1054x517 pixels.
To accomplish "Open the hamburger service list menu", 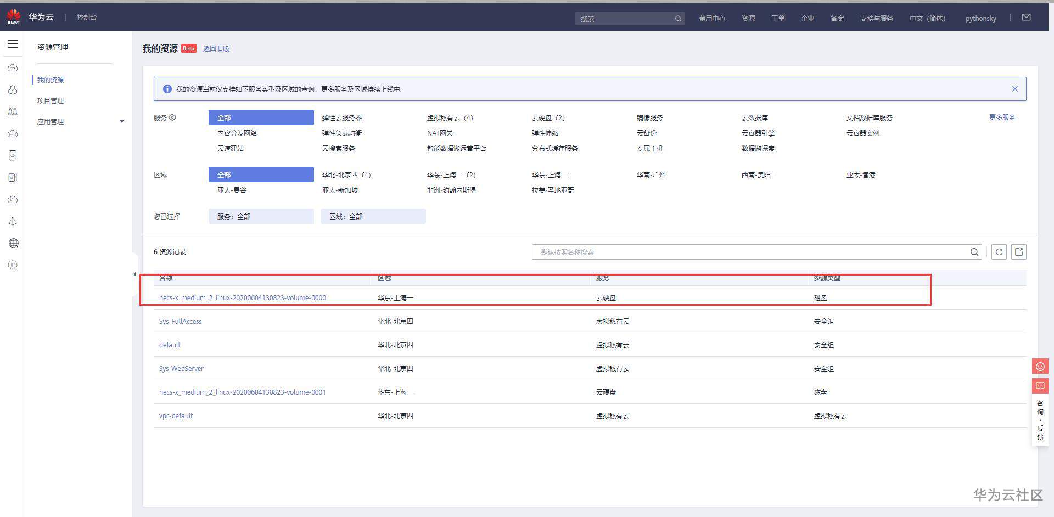I will pyautogui.click(x=13, y=44).
